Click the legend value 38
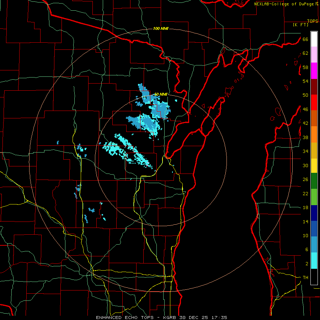The width and height of the screenshot is (320, 320). click(x=305, y=137)
